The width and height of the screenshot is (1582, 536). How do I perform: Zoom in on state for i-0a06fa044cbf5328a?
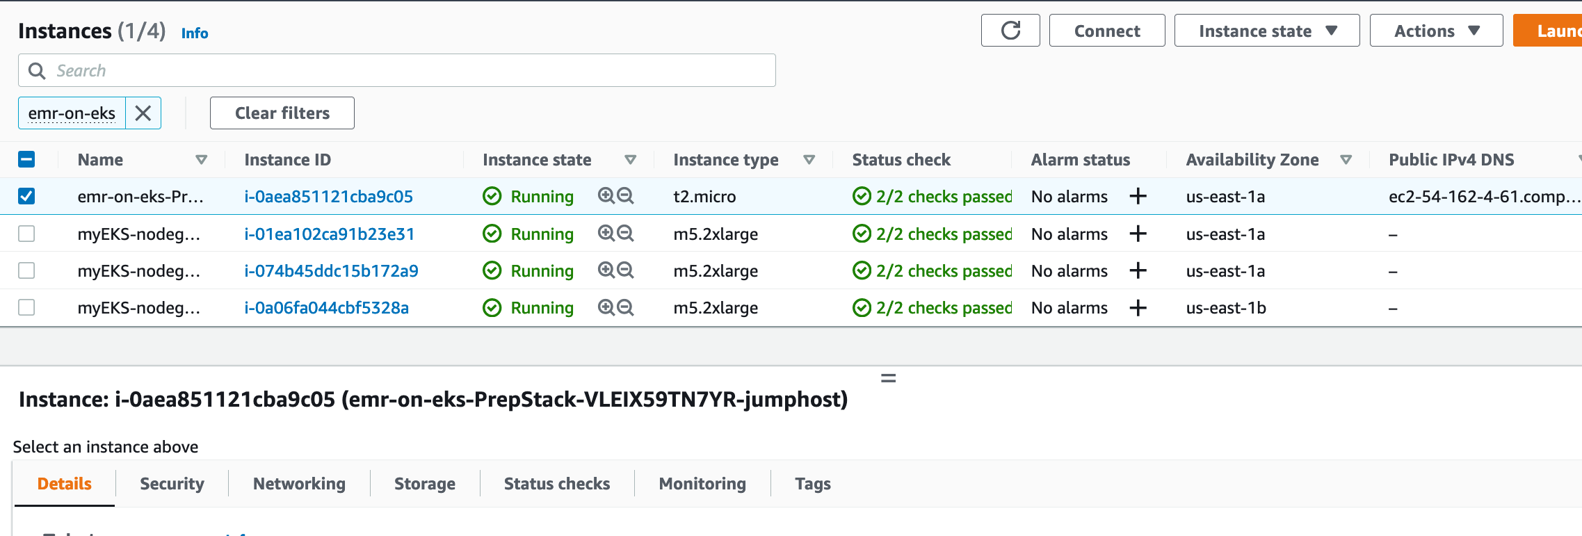pyautogui.click(x=606, y=307)
